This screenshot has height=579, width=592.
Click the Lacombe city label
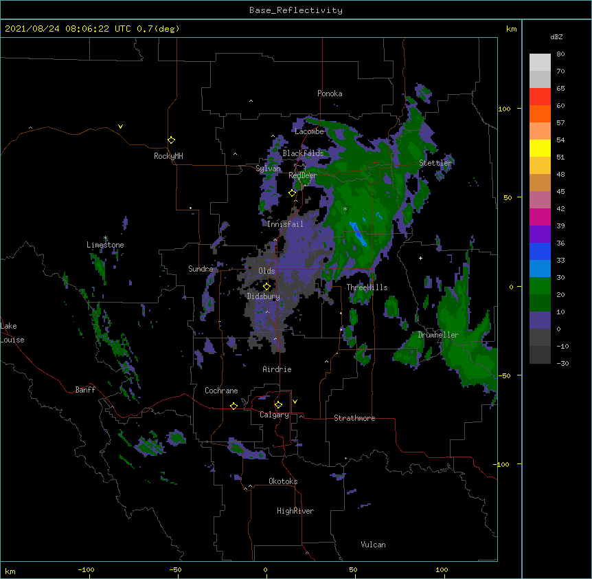click(x=309, y=131)
